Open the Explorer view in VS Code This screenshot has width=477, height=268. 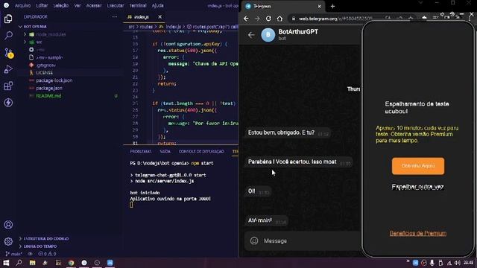[x=8, y=19]
